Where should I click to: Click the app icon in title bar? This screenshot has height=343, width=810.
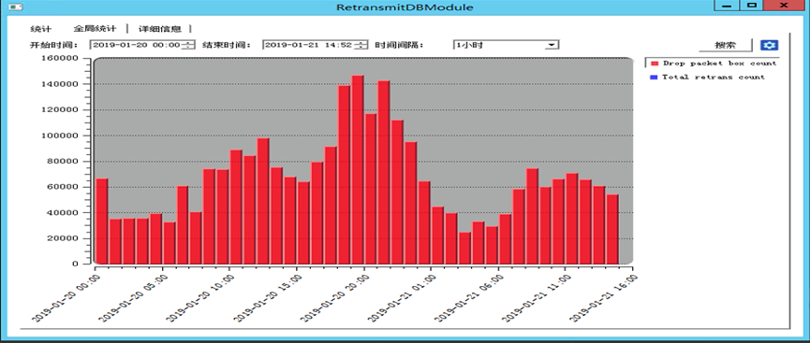click(15, 7)
